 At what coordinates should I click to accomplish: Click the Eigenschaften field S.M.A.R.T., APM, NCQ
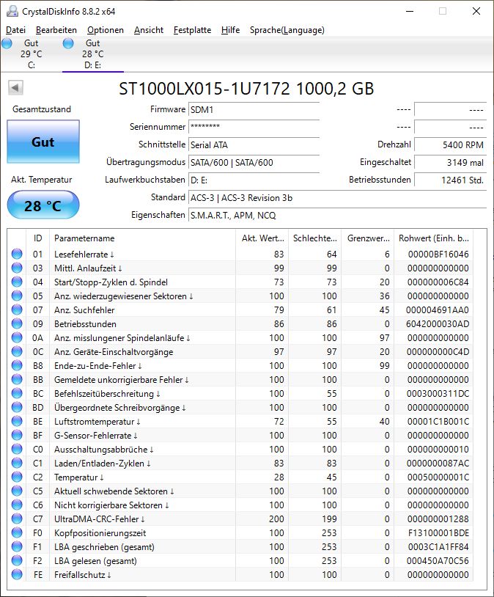pos(338,216)
